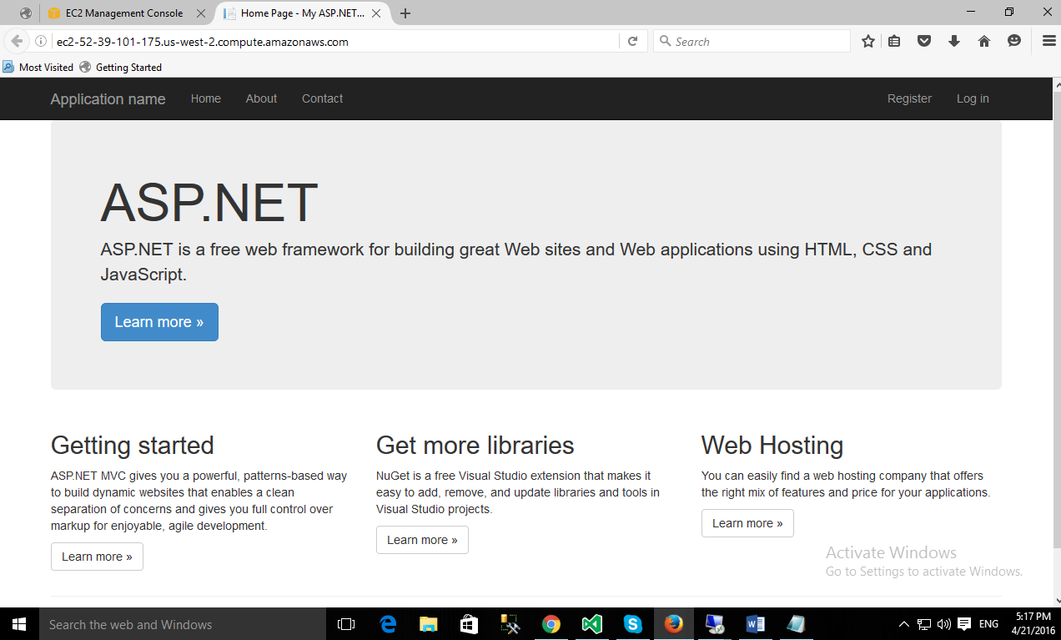Show site information icon in address bar
The width and height of the screenshot is (1061, 640).
[x=40, y=41]
